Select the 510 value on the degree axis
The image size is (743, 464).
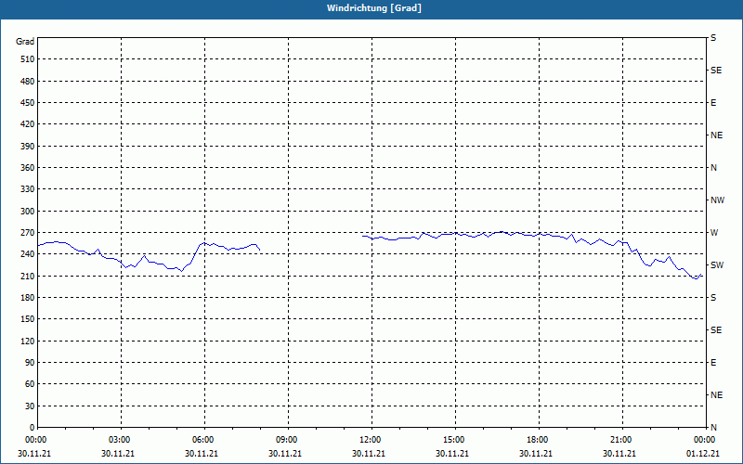[x=28, y=59]
